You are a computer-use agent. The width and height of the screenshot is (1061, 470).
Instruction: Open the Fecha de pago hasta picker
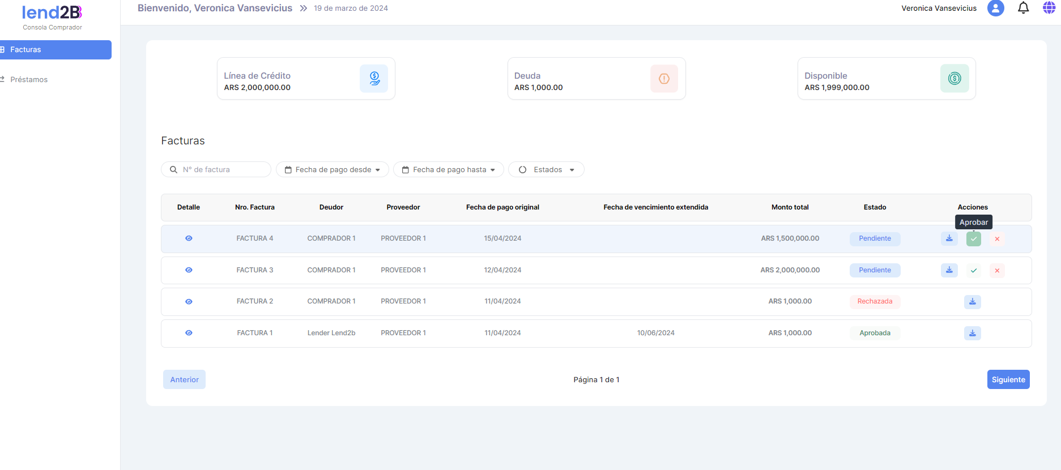point(449,170)
